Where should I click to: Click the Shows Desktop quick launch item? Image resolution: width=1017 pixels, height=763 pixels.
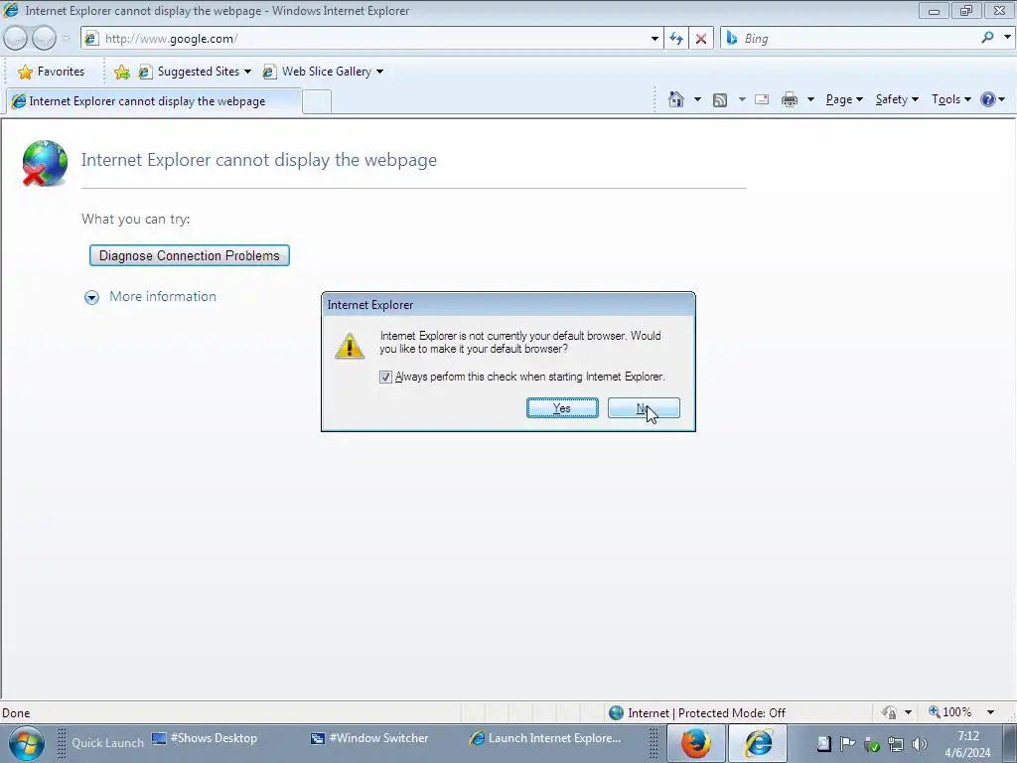click(x=205, y=738)
